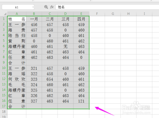Select column I header
The height and width of the screenshot is (118, 159).
pos(144,14)
